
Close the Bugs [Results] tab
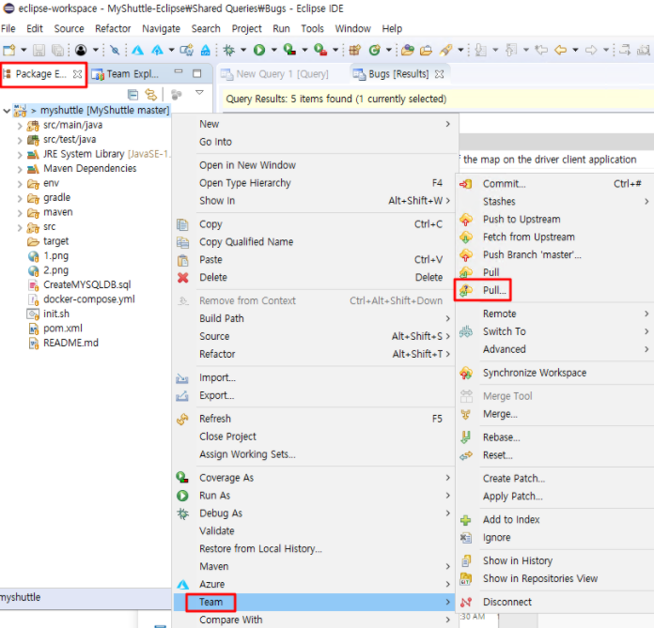coord(439,74)
